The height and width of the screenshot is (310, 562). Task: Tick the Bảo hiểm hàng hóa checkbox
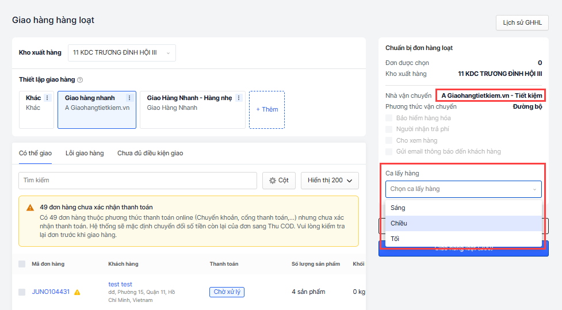tap(389, 118)
